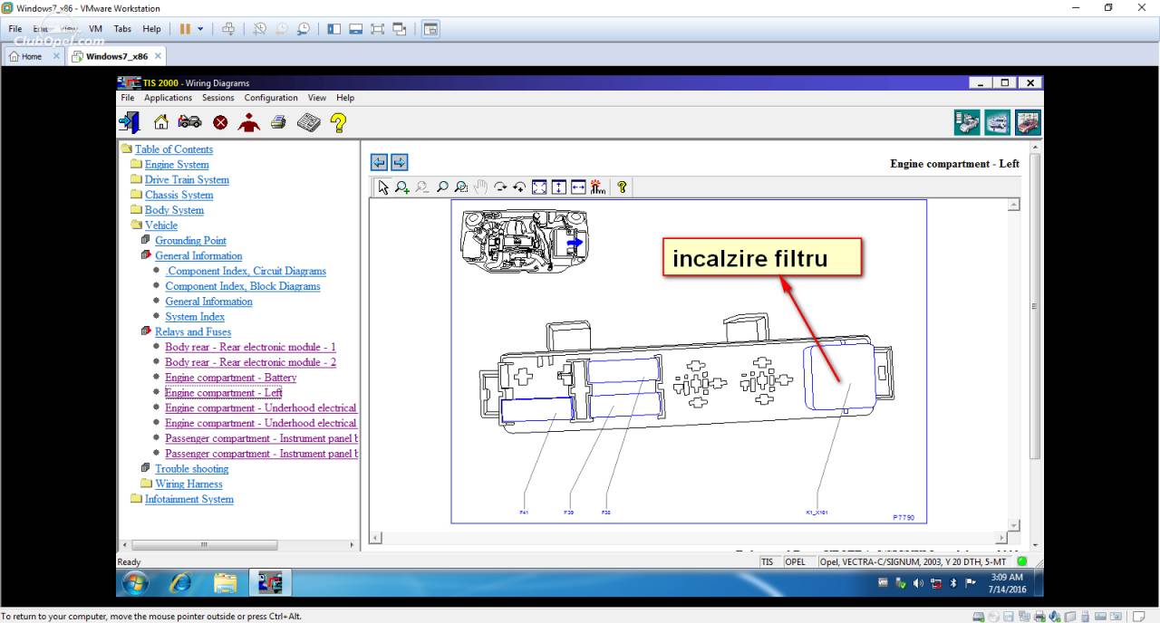Open Windows Explorer folder in taskbar
The height and width of the screenshot is (623, 1160).
click(225, 582)
